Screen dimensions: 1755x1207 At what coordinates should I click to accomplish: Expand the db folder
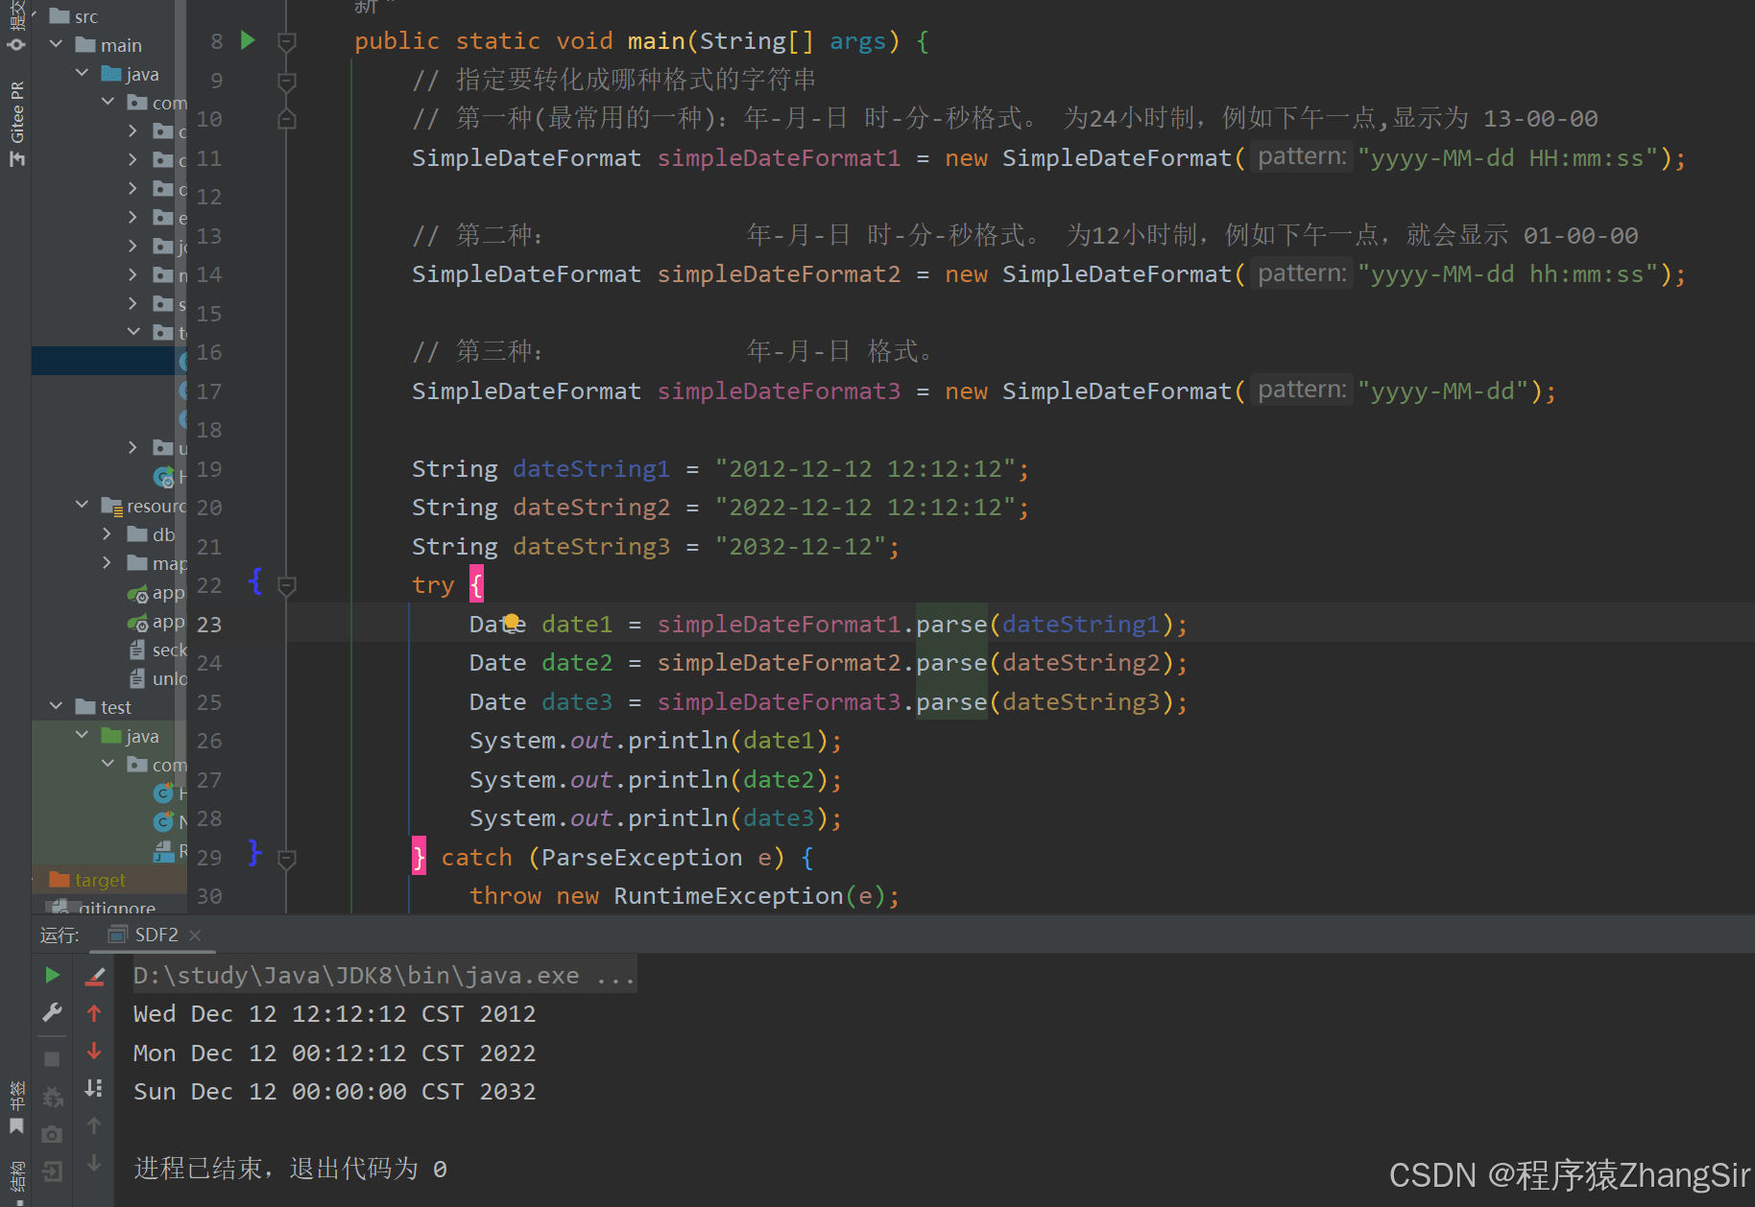108,533
